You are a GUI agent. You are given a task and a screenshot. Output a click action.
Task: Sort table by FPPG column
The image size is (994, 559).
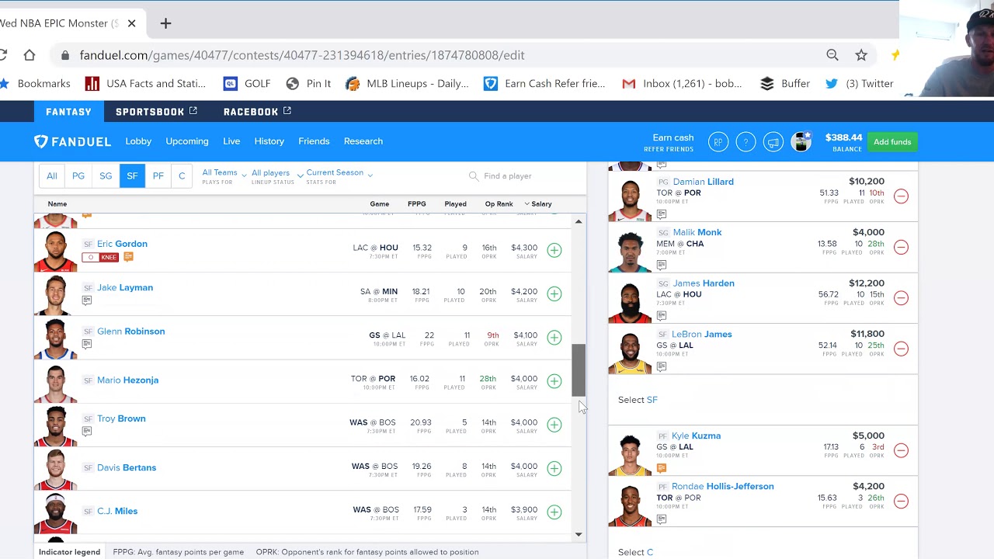point(417,204)
